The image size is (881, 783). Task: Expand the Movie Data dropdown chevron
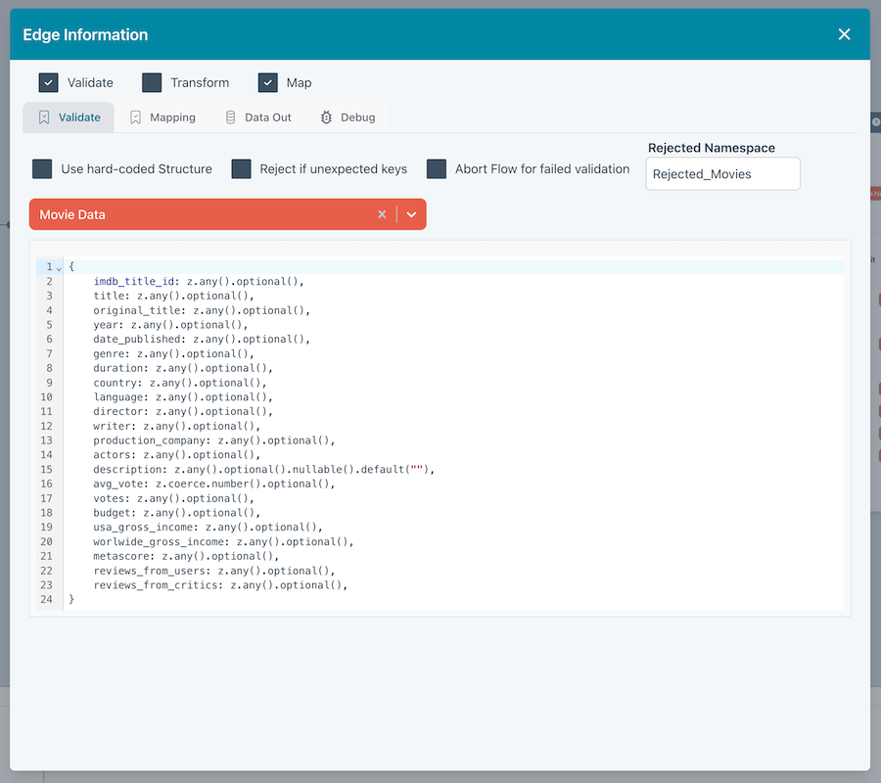point(412,214)
